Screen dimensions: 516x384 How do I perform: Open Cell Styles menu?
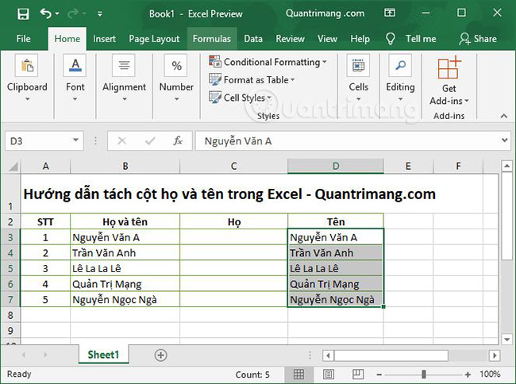[x=241, y=98]
